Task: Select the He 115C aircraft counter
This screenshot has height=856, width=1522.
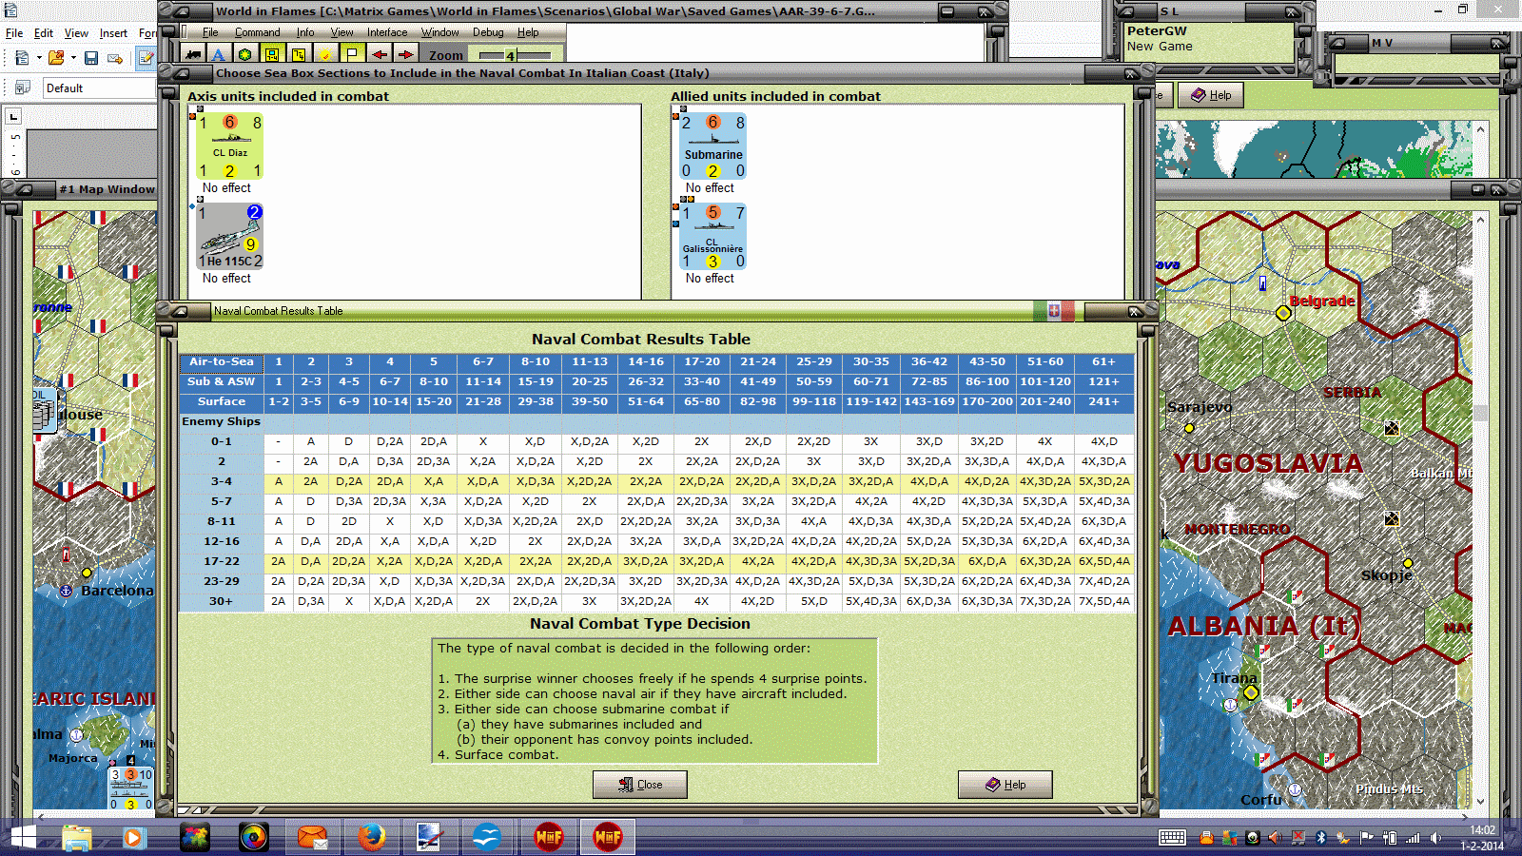Action: click(229, 236)
